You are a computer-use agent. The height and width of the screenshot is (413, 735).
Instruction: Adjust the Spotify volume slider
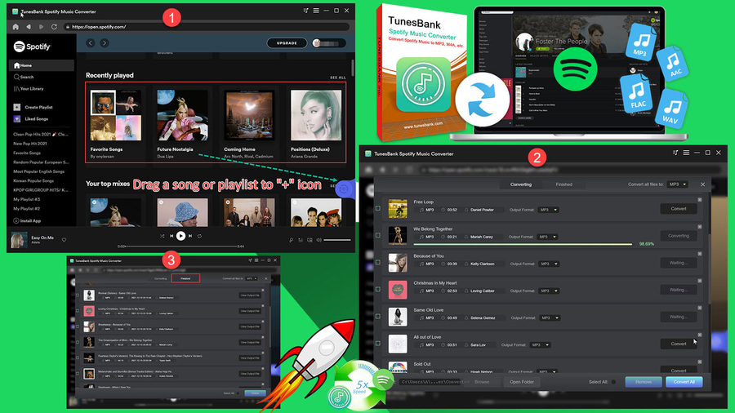click(x=336, y=240)
